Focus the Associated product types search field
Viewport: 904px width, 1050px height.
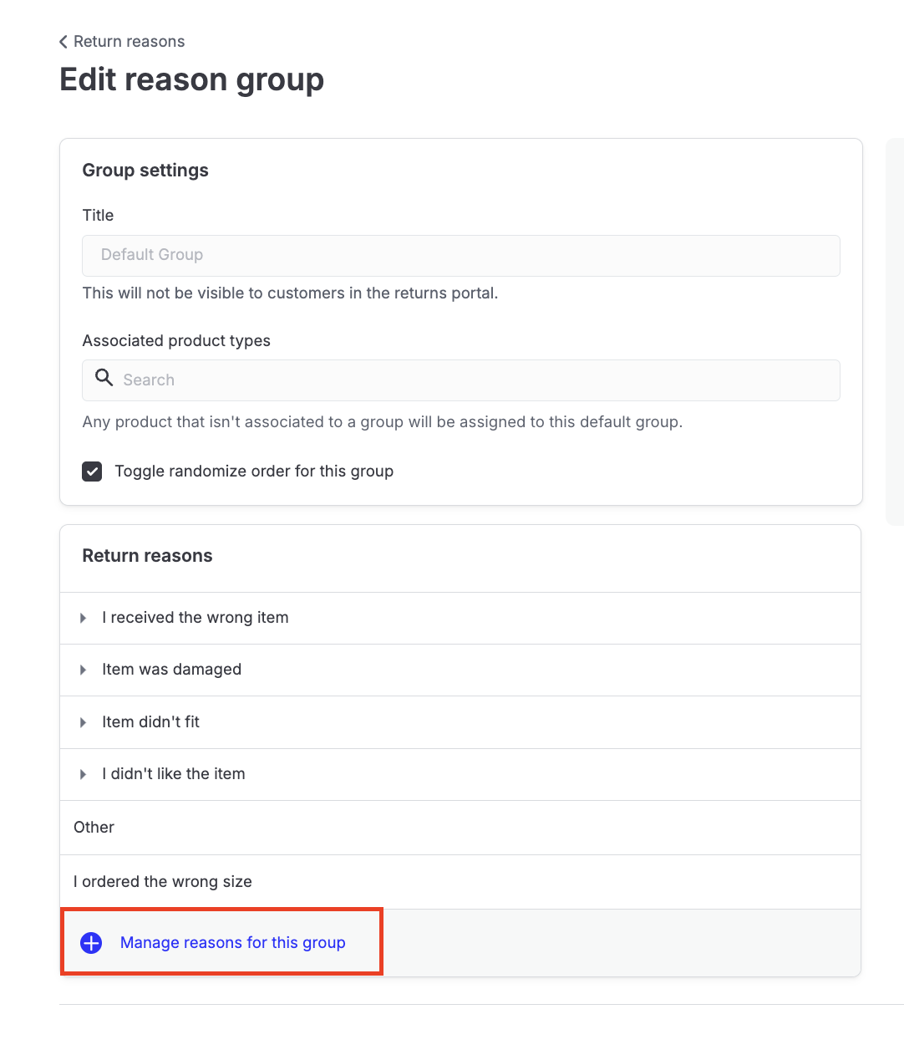[476, 380]
